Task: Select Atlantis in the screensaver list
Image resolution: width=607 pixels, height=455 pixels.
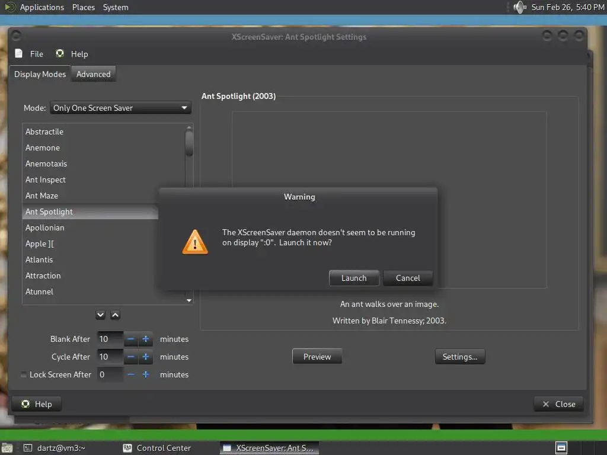Action: (x=90, y=259)
